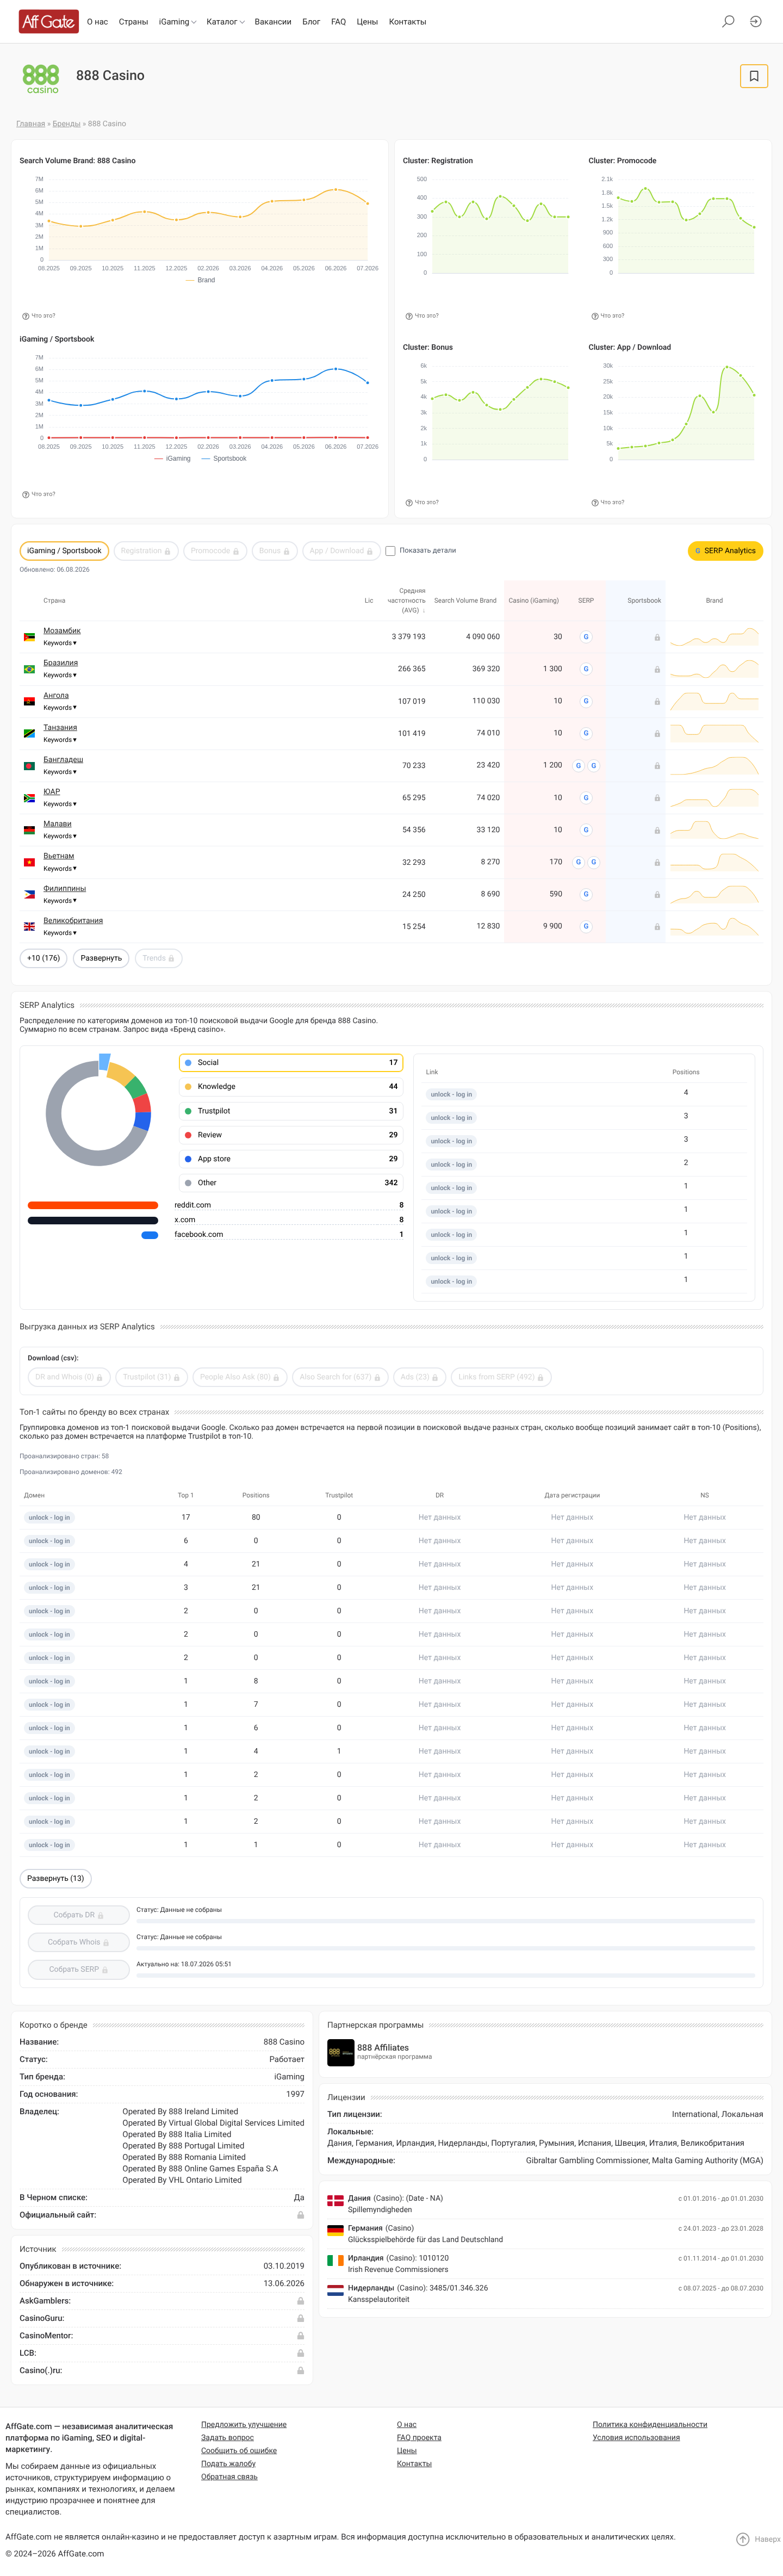Click the Наверх scroll-to-top arrow
This screenshot has height=2576, width=783.
coord(743,2539)
